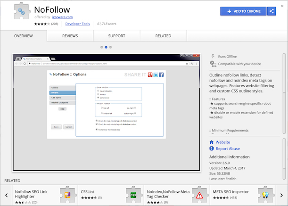
Task: Select the CSS Styles section in screenshot
Action: pos(62,98)
